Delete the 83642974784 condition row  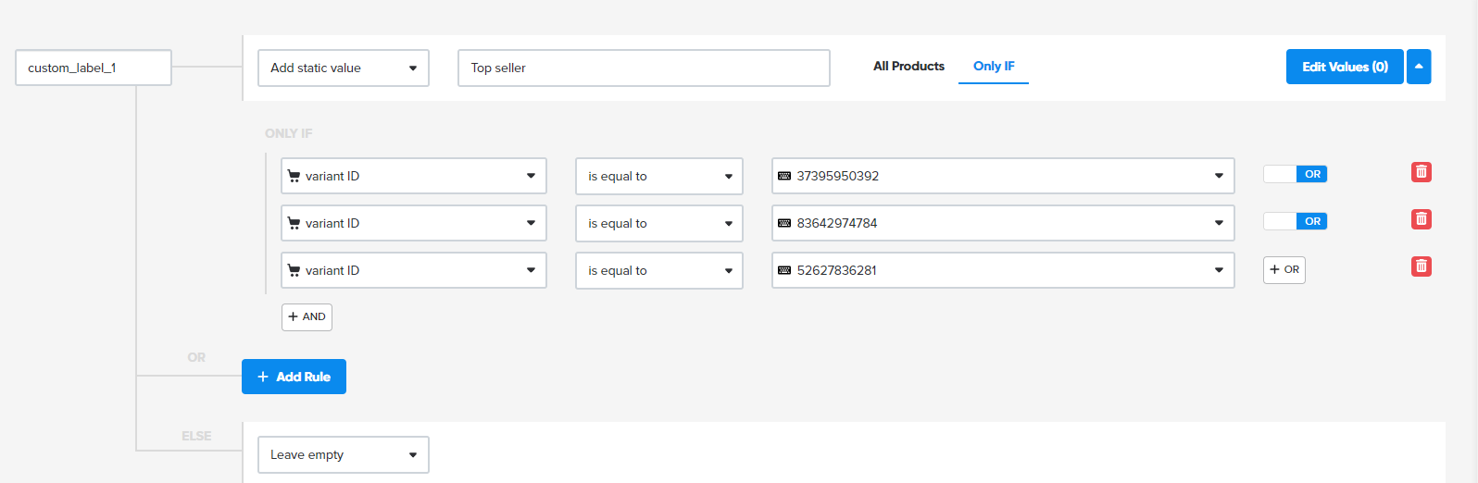[1421, 219]
